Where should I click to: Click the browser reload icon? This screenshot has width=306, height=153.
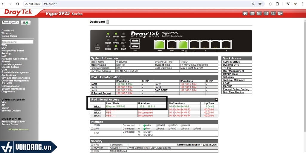click(18, 4)
